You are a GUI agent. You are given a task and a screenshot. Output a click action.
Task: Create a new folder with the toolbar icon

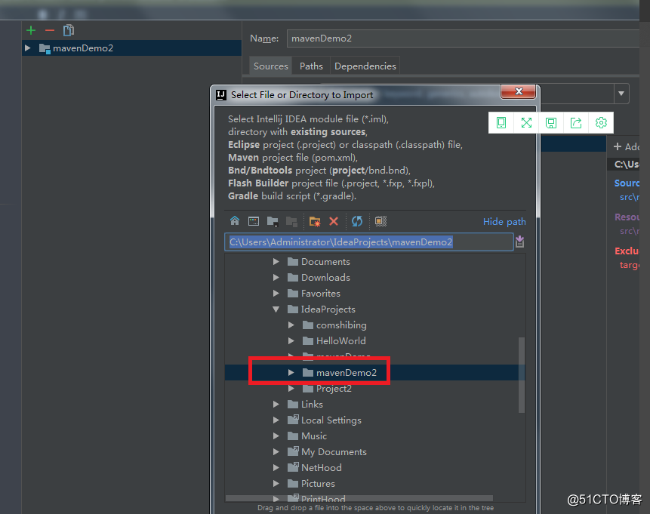(x=315, y=221)
